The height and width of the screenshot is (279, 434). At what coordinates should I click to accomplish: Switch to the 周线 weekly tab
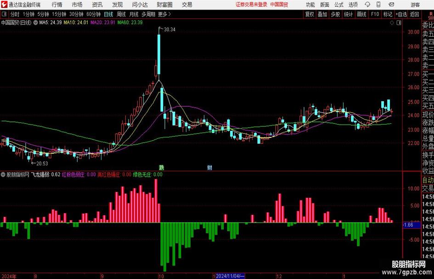click(x=121, y=14)
